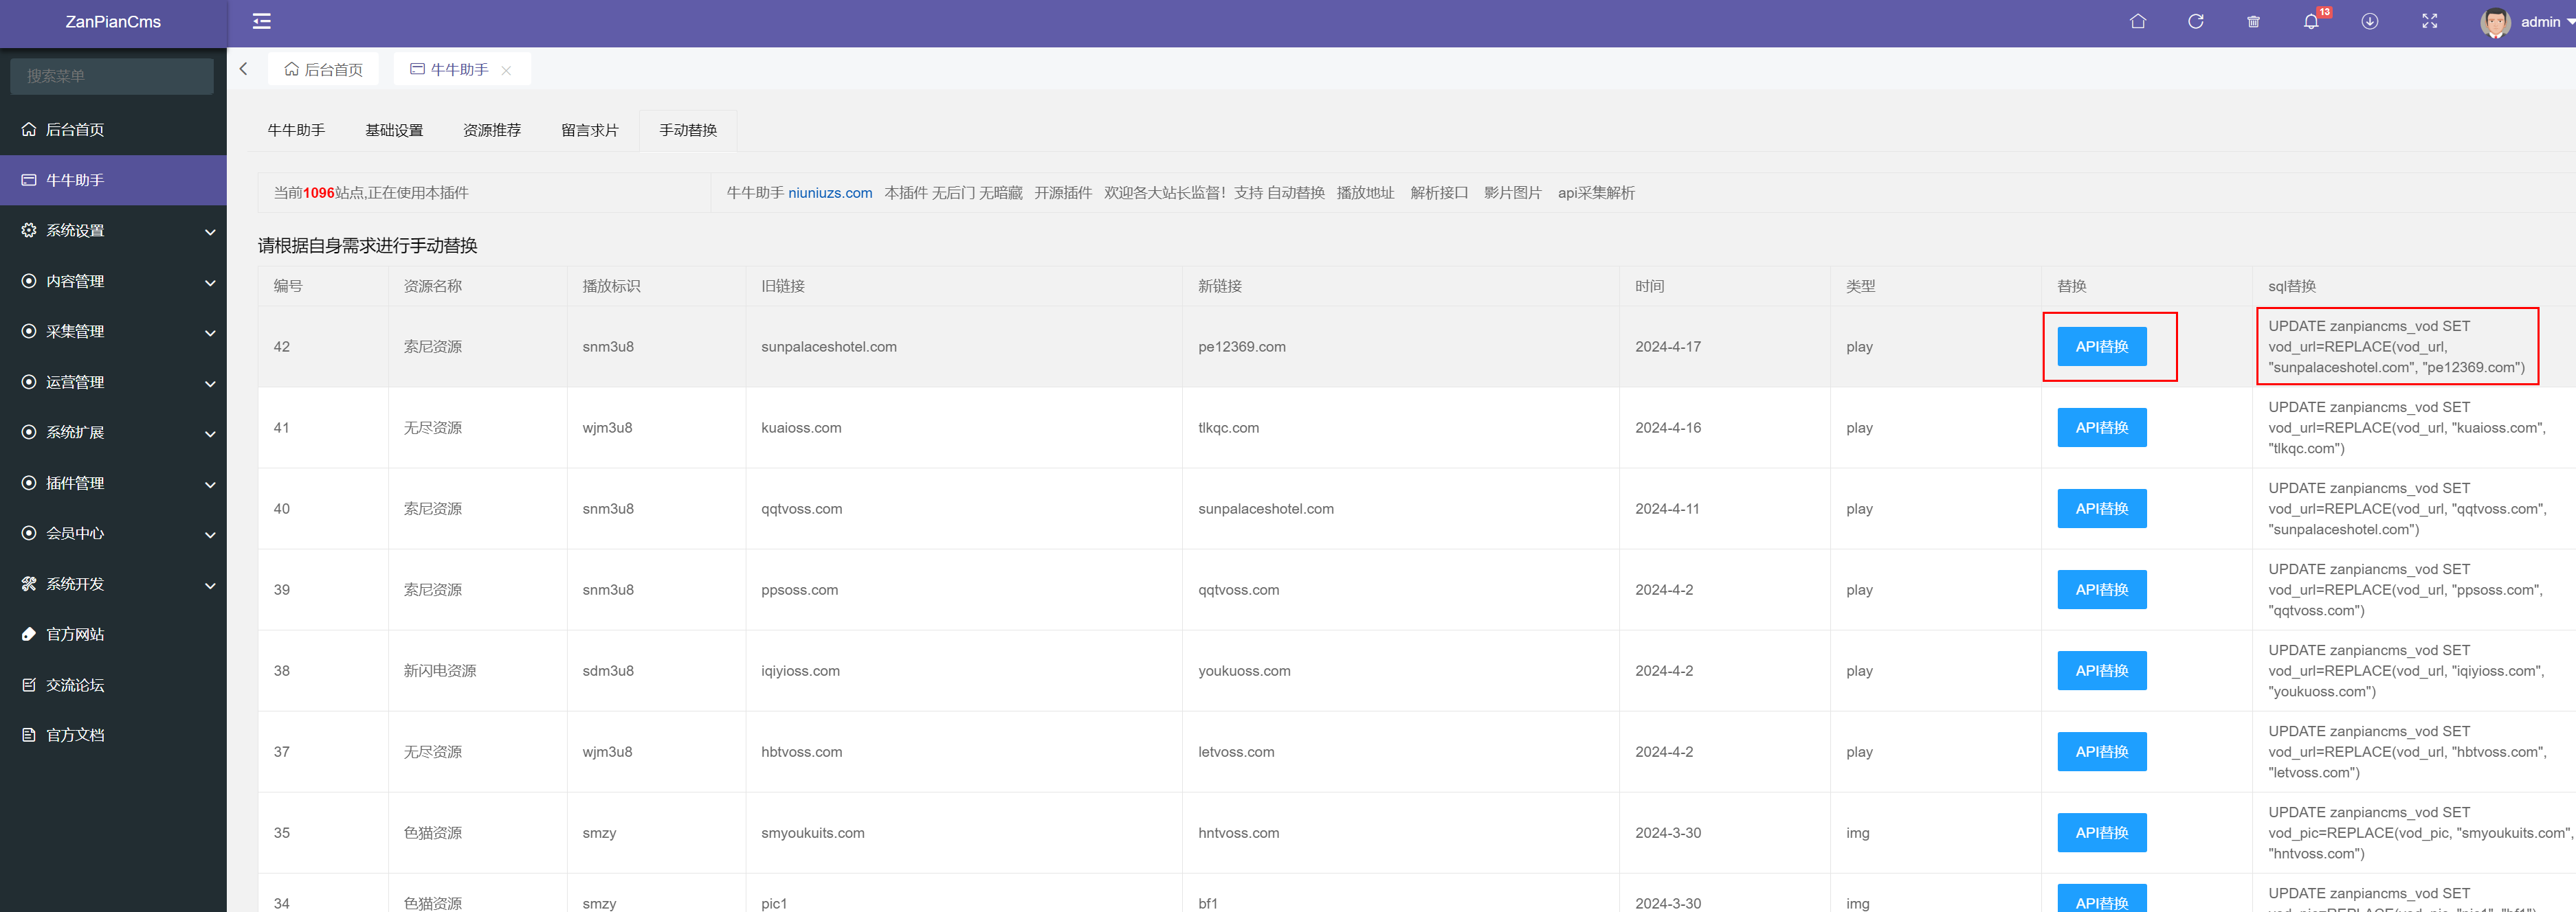Open the 基础设置 tab
The image size is (2576, 912).
click(x=394, y=131)
